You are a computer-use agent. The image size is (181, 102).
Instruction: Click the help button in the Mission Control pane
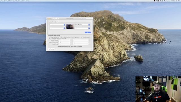[91, 49]
